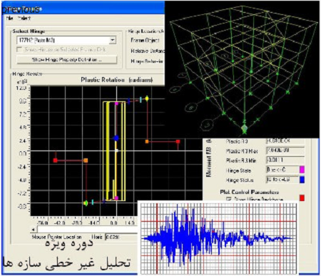Image resolution: width=321 pixels, height=276 pixels.
Task: Click the red square marker left of origin
Action: 56,160
